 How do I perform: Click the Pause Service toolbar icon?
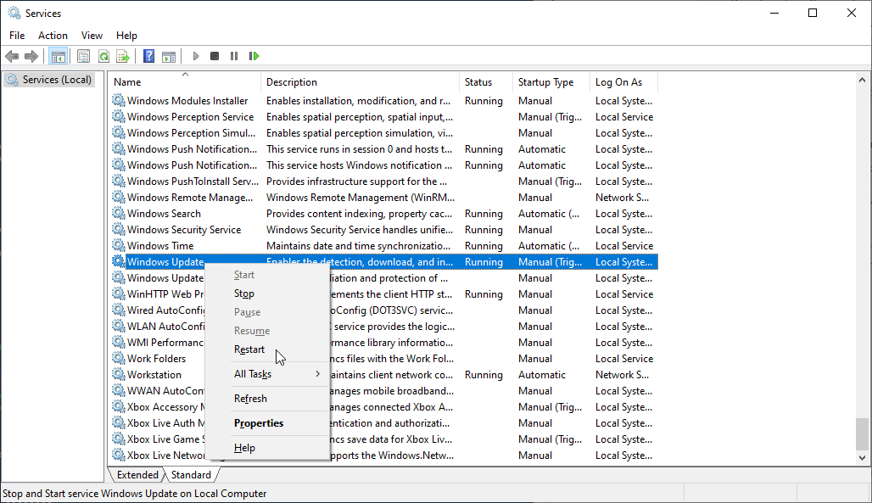(x=234, y=56)
